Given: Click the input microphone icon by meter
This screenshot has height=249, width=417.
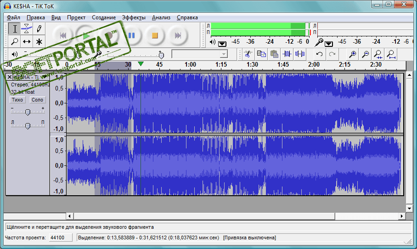Looking at the screenshot, I should coord(319,42).
